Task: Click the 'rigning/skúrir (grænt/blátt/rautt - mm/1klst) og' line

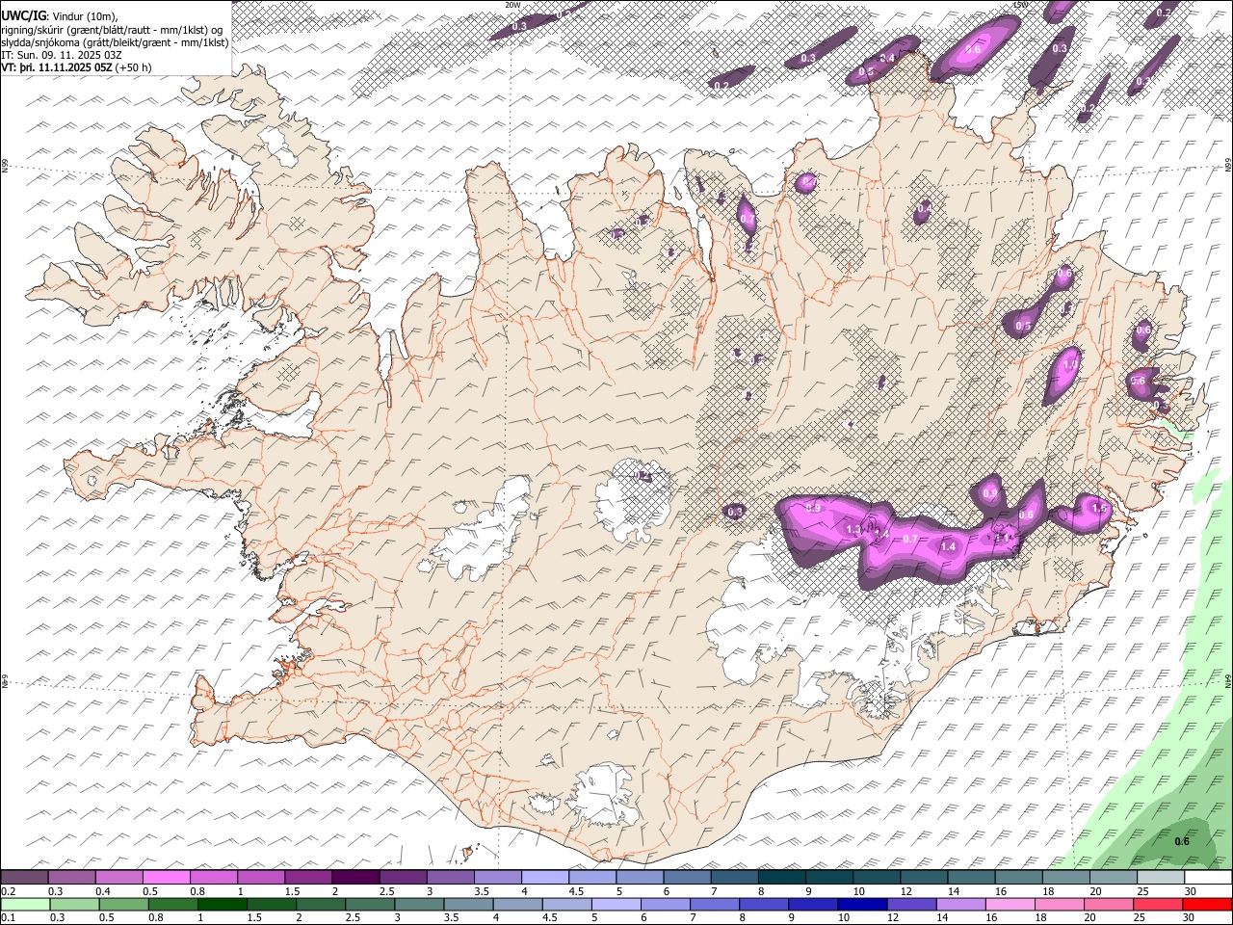Action: (112, 29)
